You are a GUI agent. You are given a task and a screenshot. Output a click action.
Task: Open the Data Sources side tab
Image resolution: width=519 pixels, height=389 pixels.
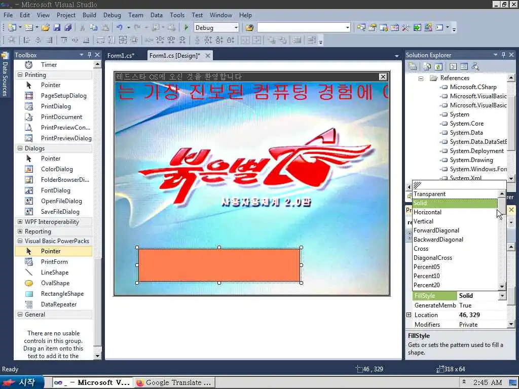click(x=5, y=74)
